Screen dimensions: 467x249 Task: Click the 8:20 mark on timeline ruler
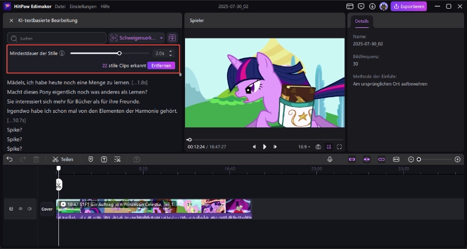pyautogui.click(x=143, y=169)
